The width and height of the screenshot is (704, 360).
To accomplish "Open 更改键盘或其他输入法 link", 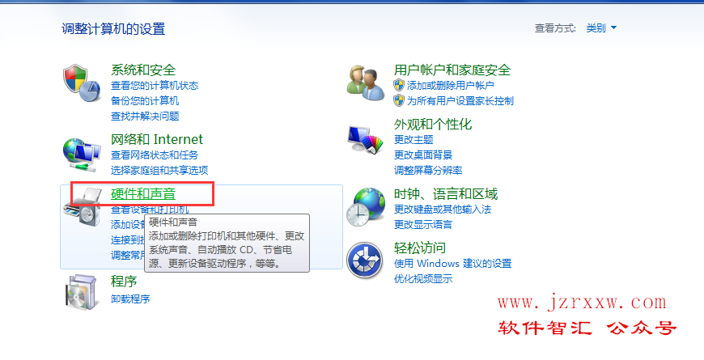I will 443,210.
